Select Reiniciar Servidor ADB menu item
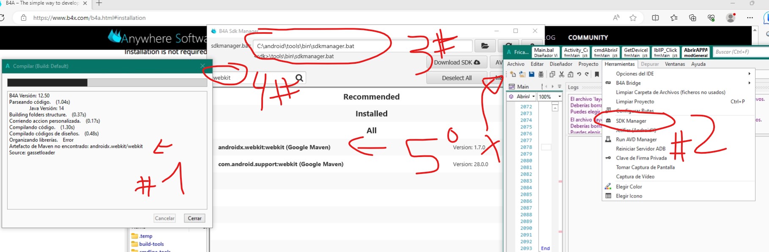This screenshot has height=252, width=769. point(679,149)
